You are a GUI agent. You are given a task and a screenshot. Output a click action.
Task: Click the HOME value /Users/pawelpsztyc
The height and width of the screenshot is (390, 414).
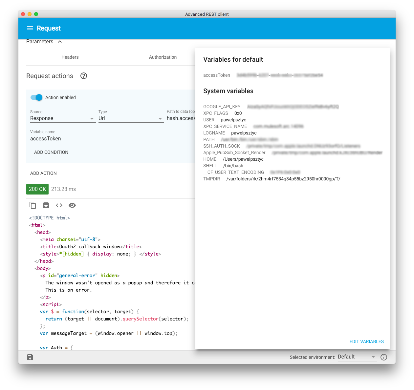pos(243,159)
